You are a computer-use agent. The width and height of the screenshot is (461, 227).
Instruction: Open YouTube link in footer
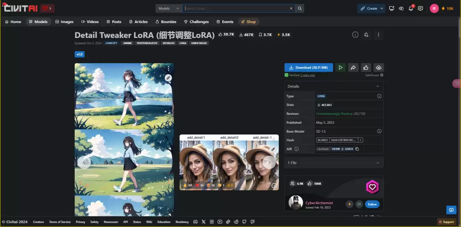[220, 222]
